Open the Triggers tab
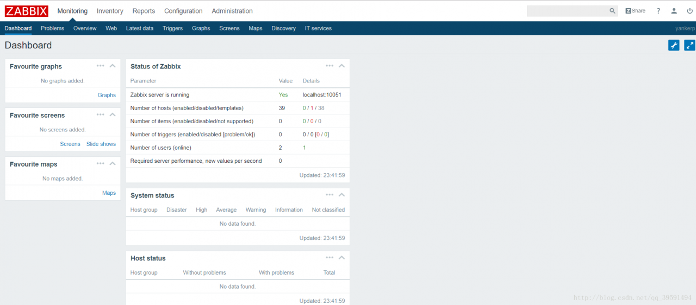 click(172, 28)
